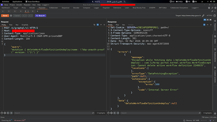Select Repeater tab number 3
Image resolution: width=217 pixels, height=122 pixels.
point(15,11)
